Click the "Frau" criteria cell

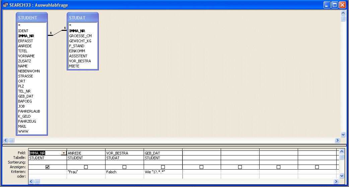pyautogui.click(x=86, y=172)
